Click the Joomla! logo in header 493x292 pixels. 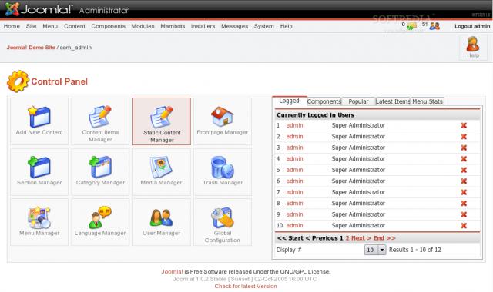(39, 9)
